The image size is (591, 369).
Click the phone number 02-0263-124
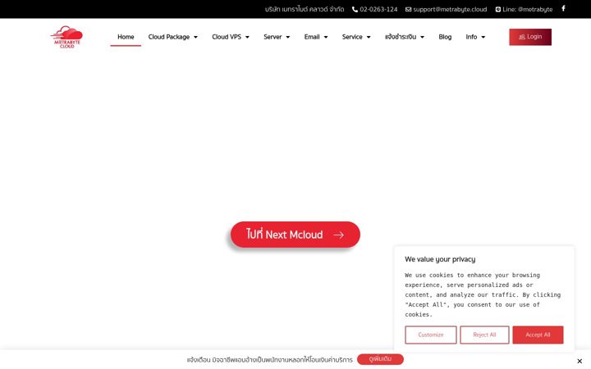coord(374,9)
